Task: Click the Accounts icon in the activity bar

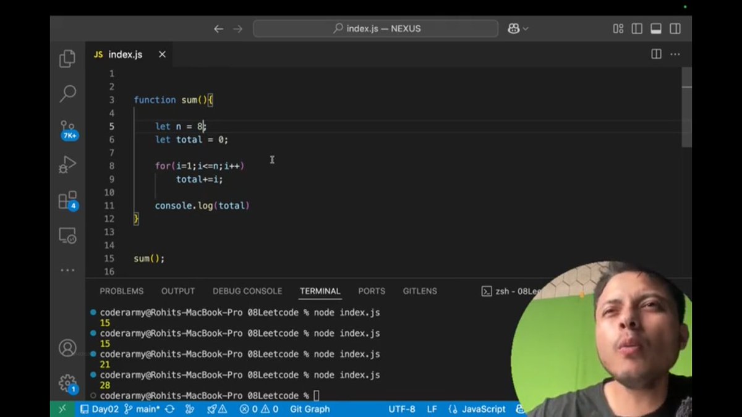Action: click(68, 348)
